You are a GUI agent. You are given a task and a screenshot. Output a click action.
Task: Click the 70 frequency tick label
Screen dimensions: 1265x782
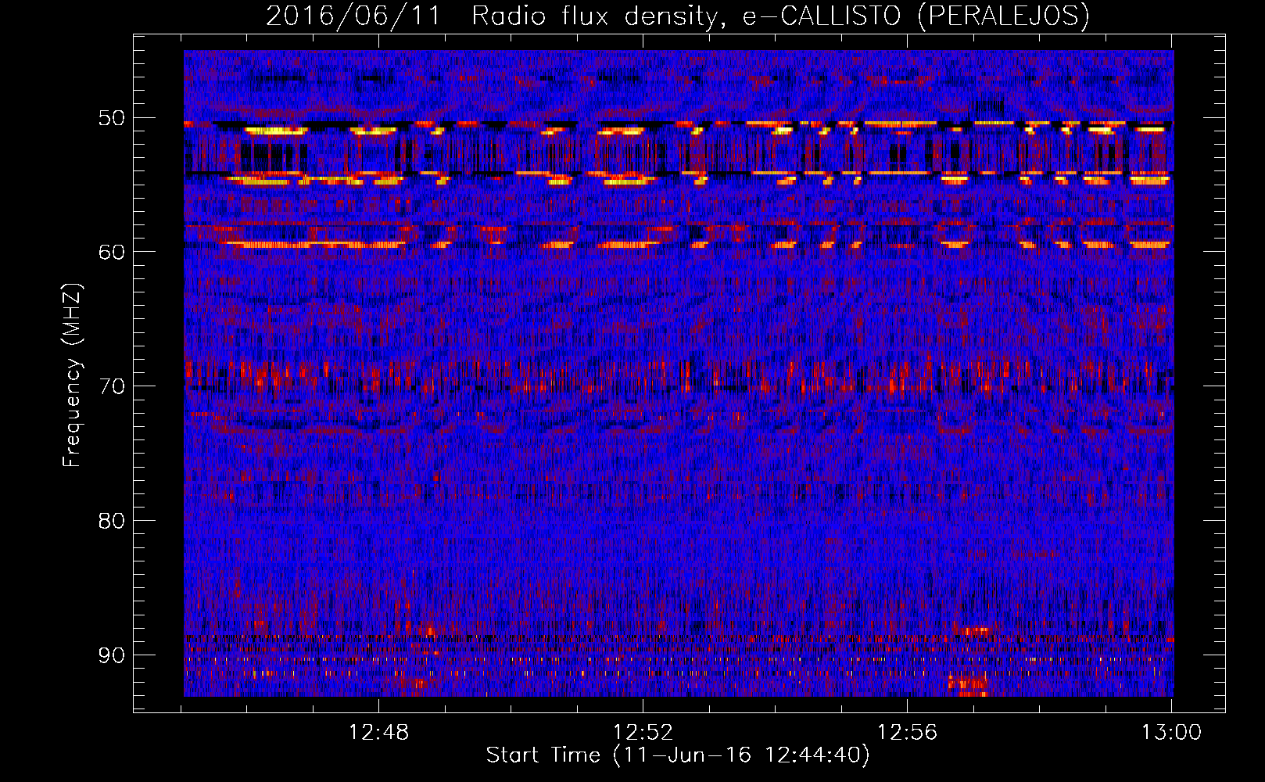[111, 386]
